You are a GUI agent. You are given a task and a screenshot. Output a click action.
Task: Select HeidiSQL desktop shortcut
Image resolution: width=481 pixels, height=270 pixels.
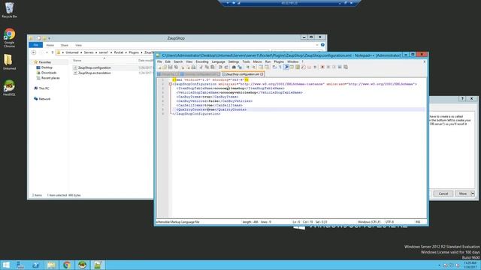(x=9, y=88)
